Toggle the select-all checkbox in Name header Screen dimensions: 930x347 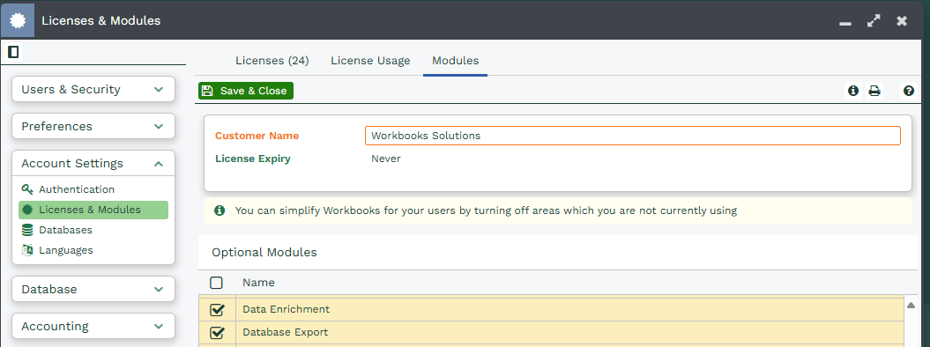tap(217, 283)
